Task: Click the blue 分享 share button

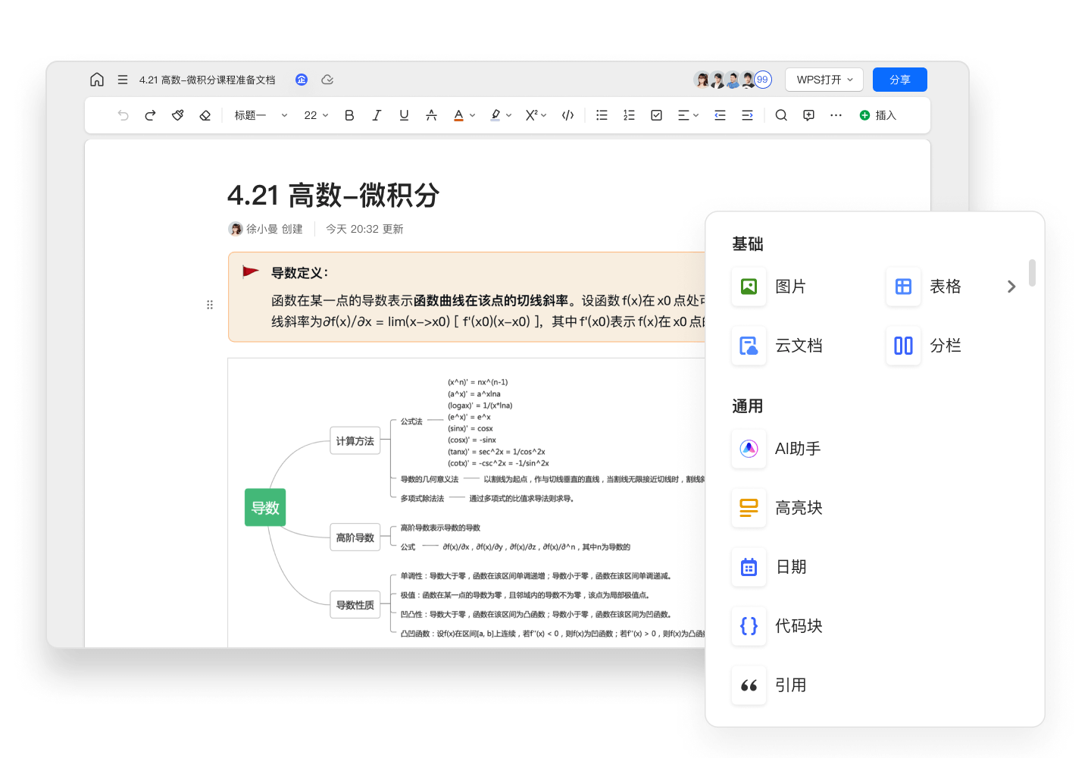Action: coord(899,79)
